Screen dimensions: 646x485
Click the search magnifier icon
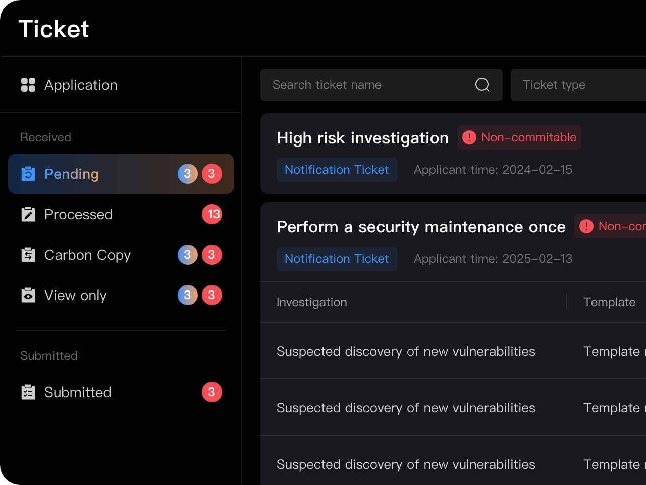[x=482, y=85]
